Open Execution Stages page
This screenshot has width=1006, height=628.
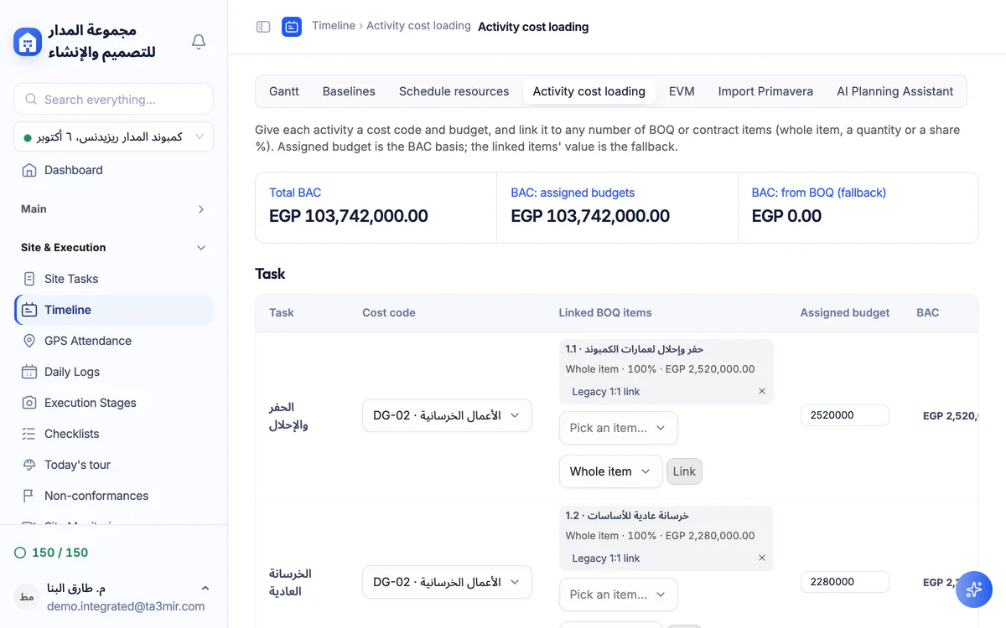pyautogui.click(x=114, y=403)
